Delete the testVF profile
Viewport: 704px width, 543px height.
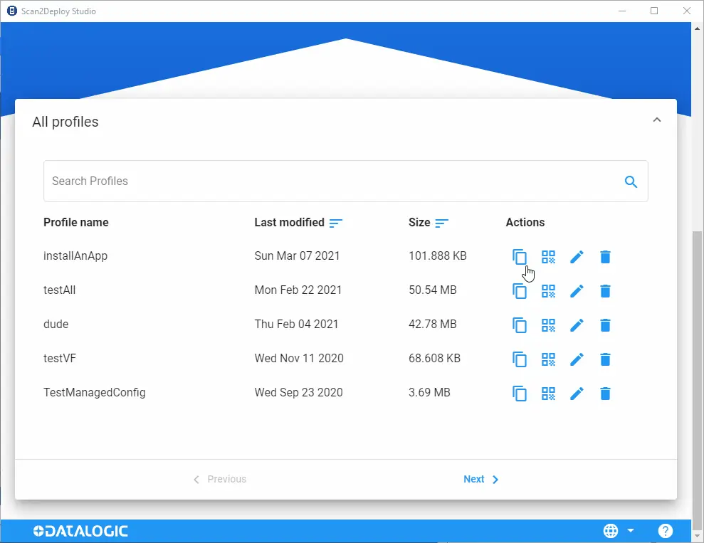pyautogui.click(x=605, y=359)
